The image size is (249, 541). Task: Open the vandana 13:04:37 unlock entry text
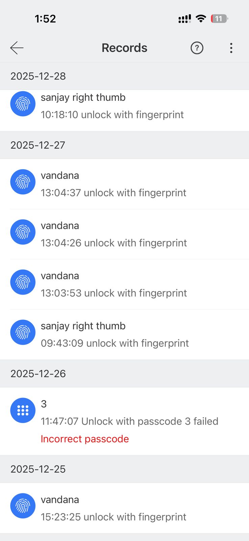[x=113, y=193]
